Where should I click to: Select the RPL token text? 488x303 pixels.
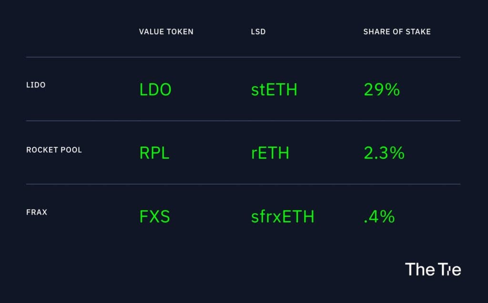pyautogui.click(x=154, y=153)
